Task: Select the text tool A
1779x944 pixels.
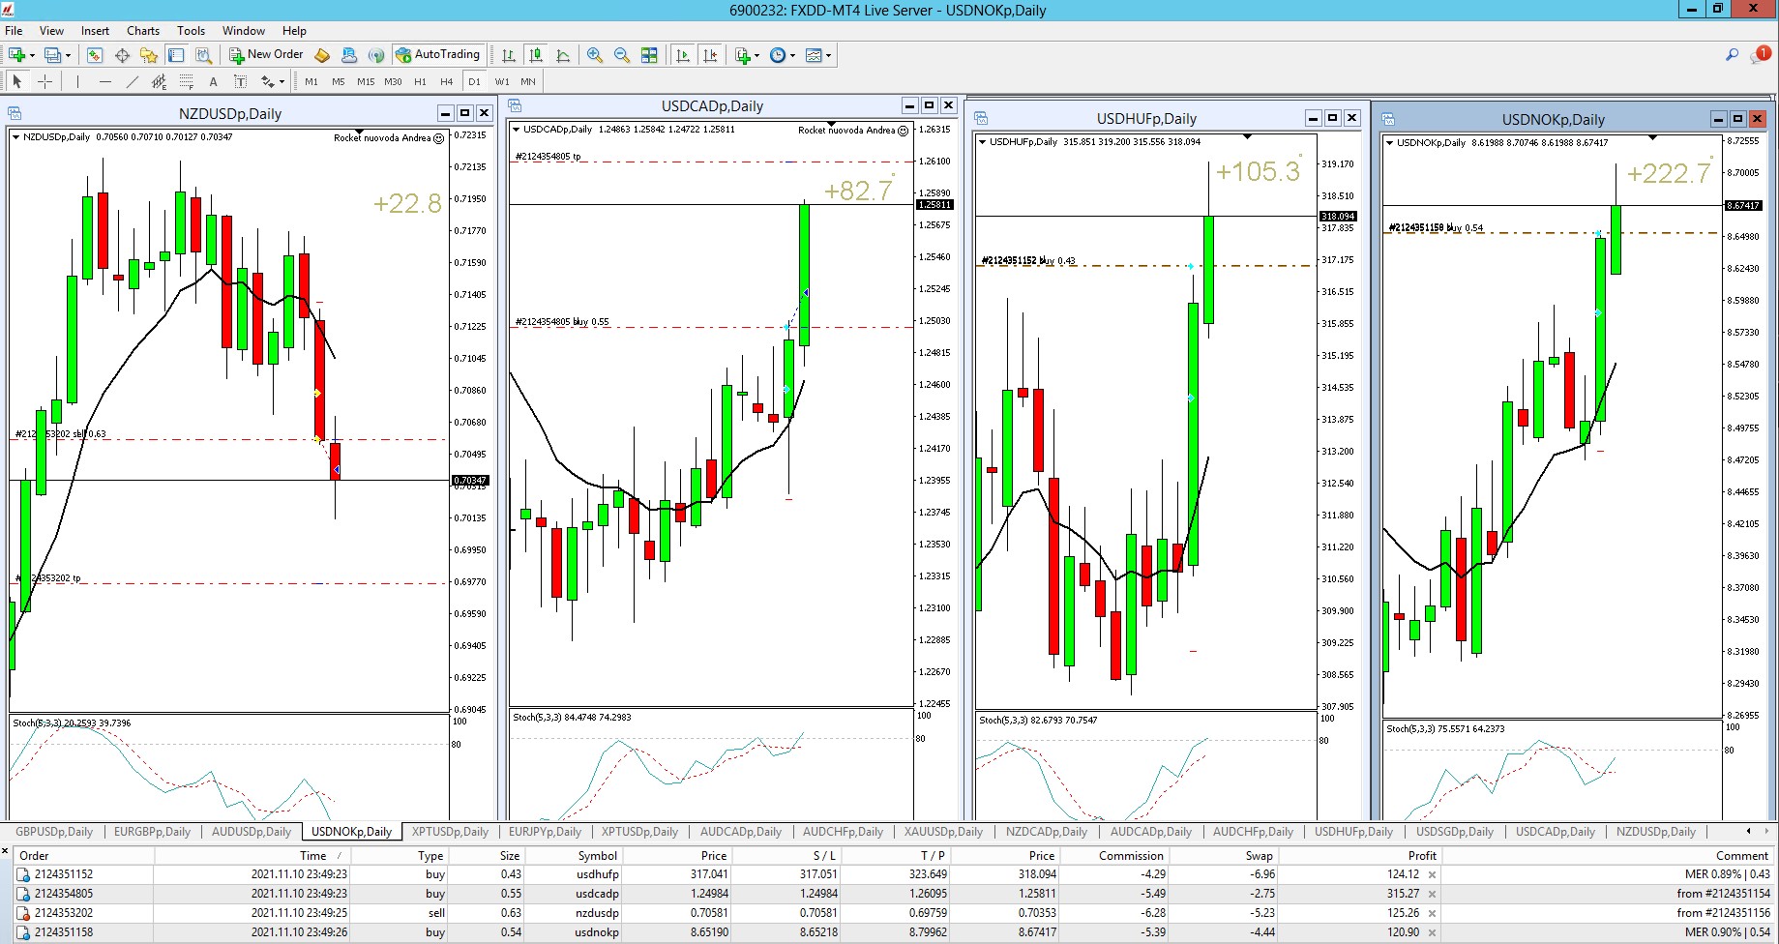Action: click(x=213, y=81)
